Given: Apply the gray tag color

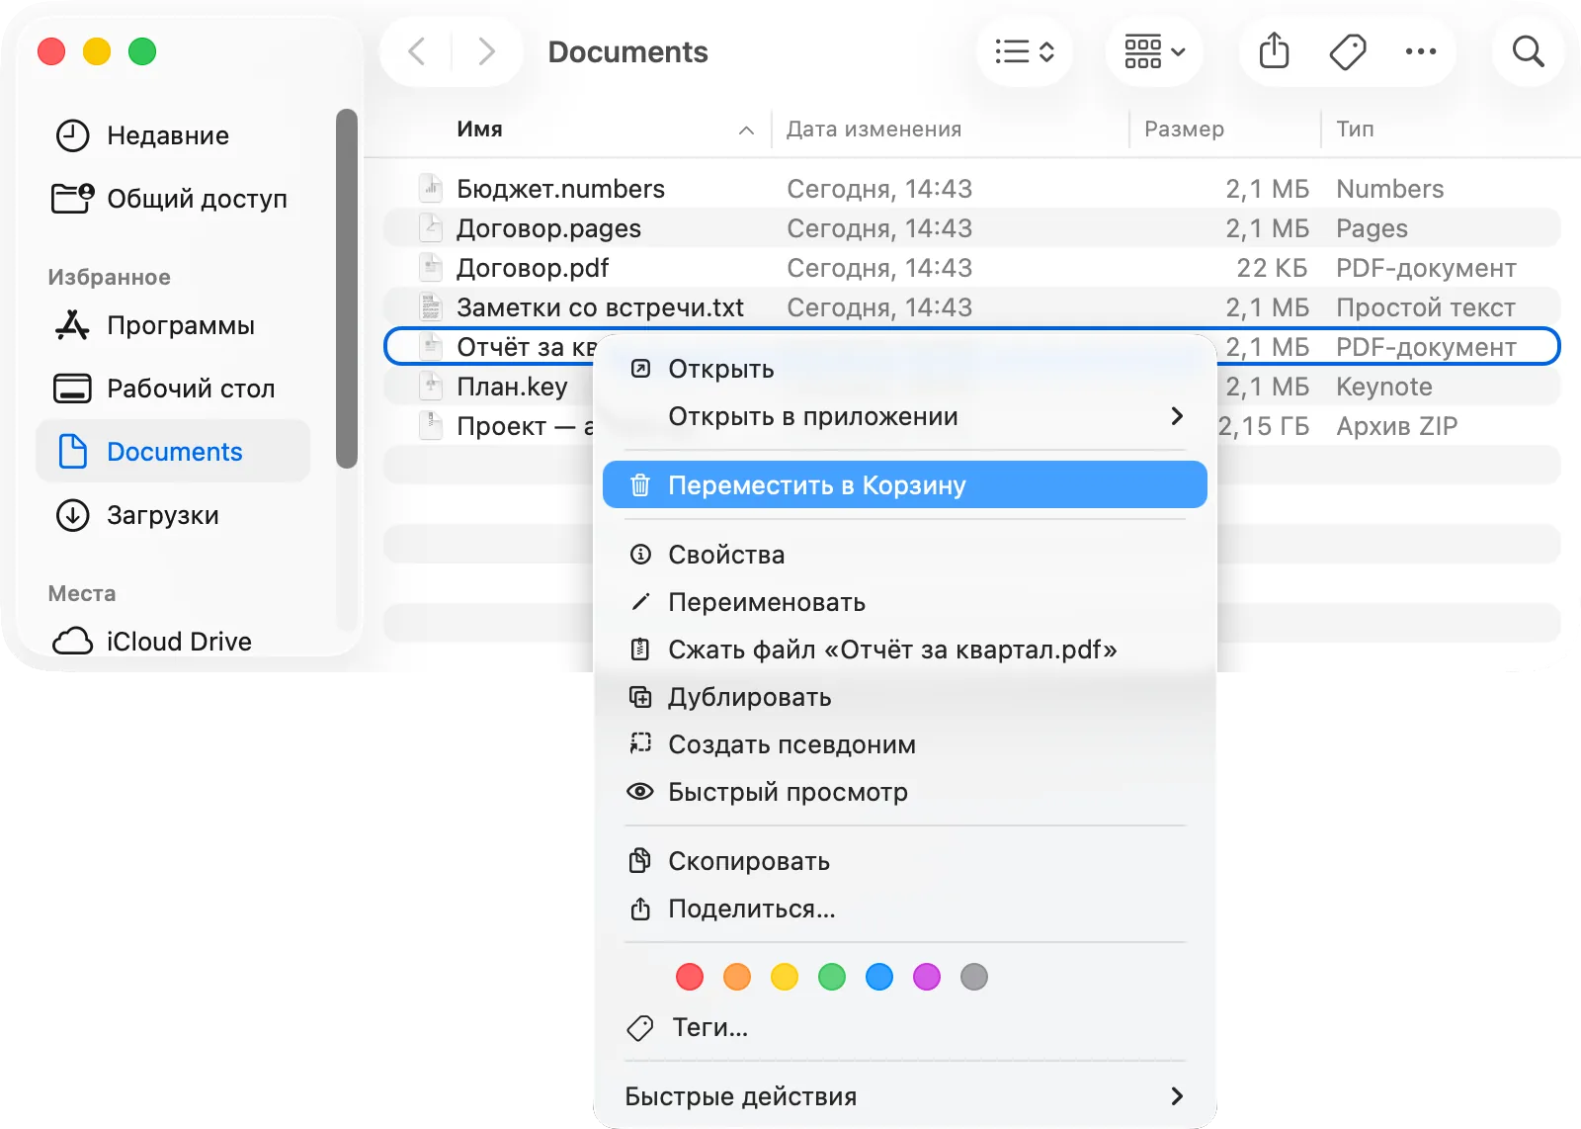Looking at the screenshot, I should [x=974, y=977].
